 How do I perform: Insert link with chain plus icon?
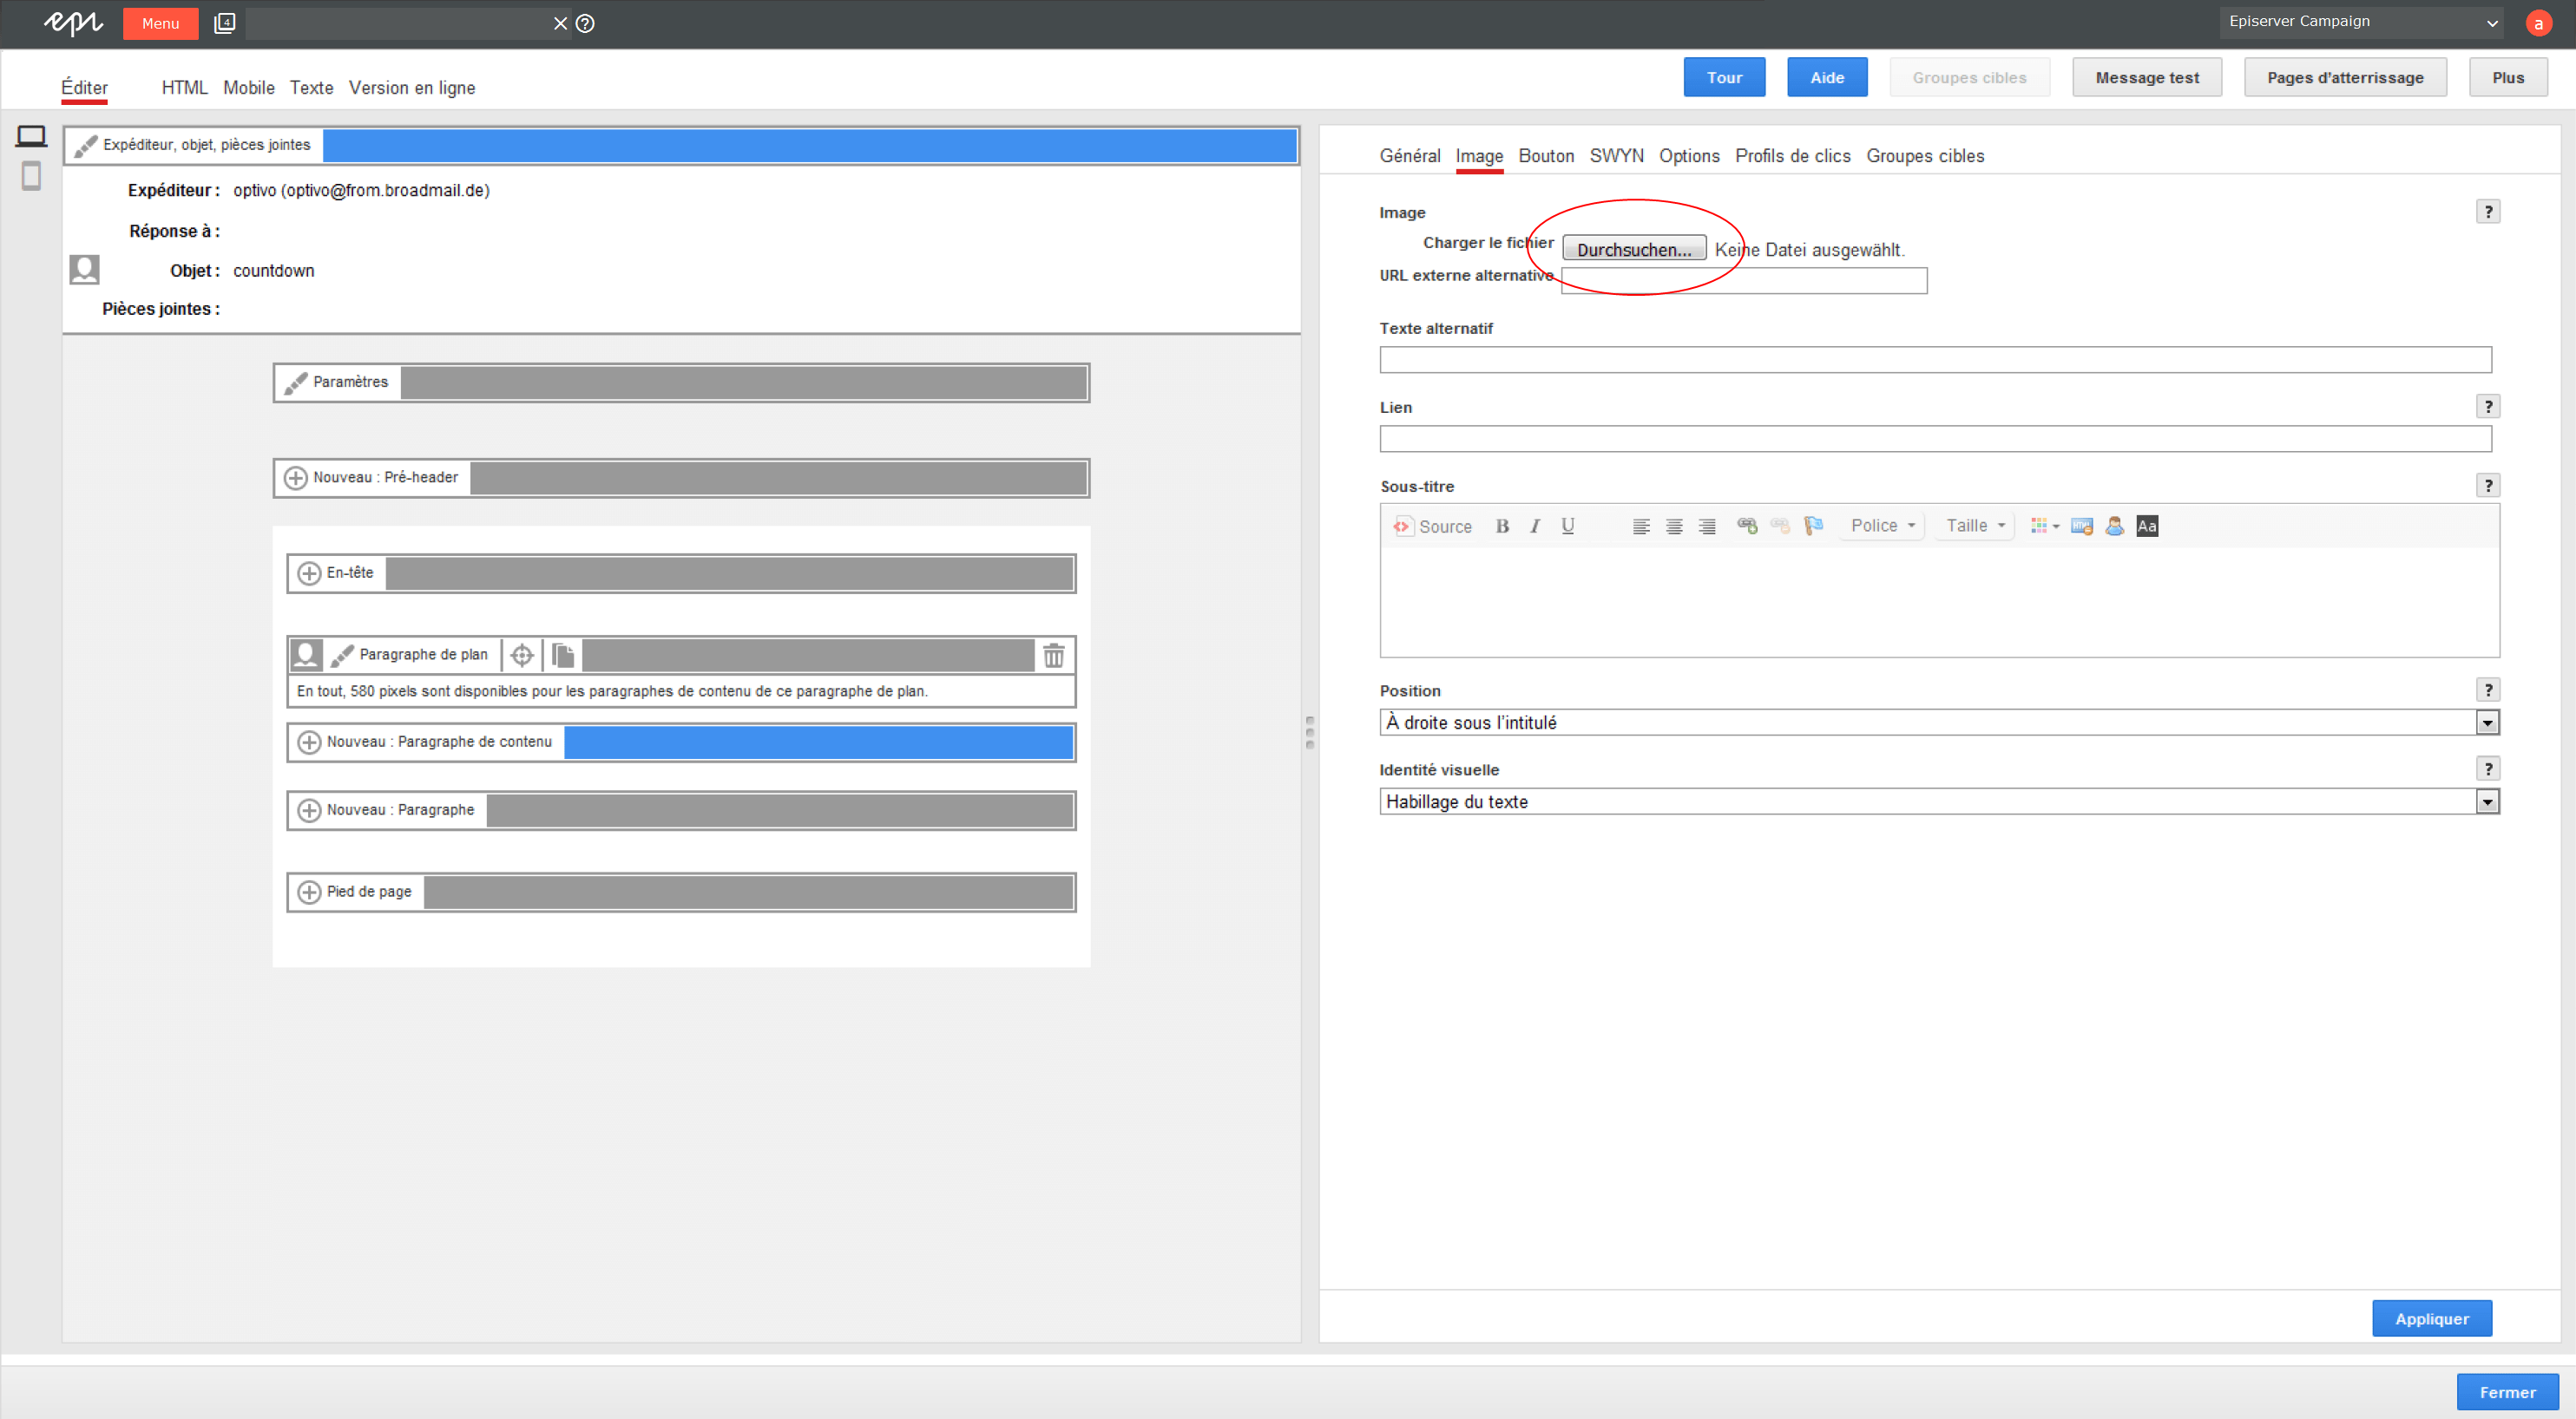[1747, 526]
